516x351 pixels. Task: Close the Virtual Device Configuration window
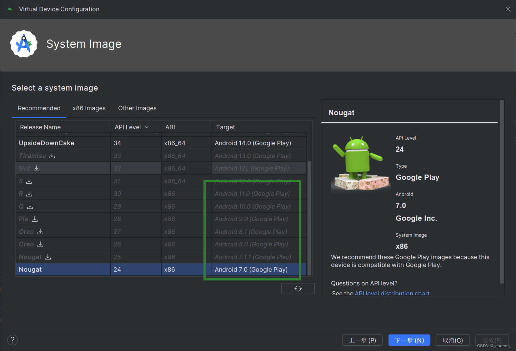tap(508, 9)
